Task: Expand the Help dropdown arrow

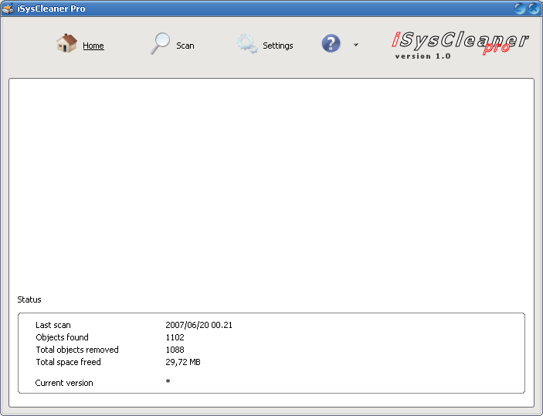Action: [355, 45]
